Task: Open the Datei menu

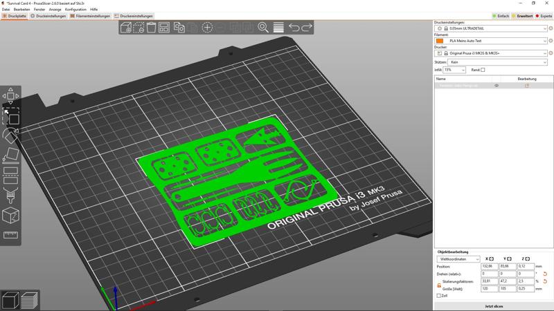Action: click(x=6, y=10)
